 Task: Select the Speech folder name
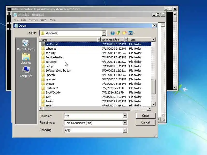(x=50, y=75)
